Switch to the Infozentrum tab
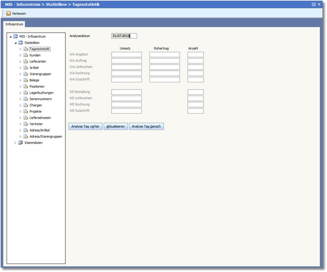Screen dimensions: 327x272 coord(14,24)
